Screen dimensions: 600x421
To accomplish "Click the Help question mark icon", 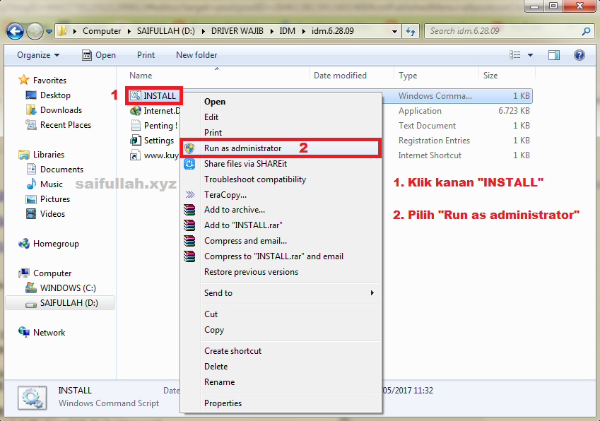I will [x=580, y=55].
